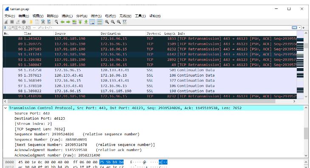310x168 pixels.
Task: Sort by the Destination column header
Action: pos(123,33)
